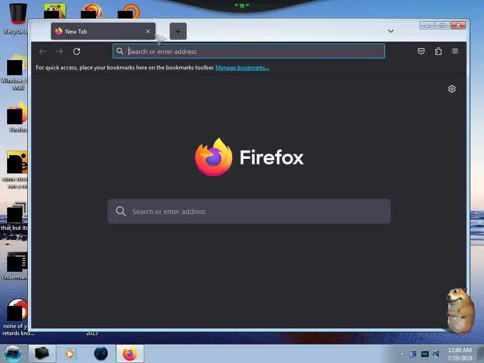The width and height of the screenshot is (484, 363).
Task: Reload the current page
Action: pos(77,51)
